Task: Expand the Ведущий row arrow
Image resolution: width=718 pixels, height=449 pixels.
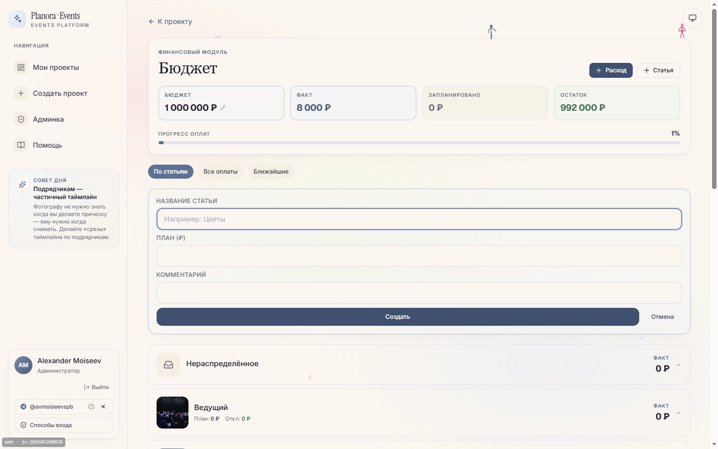Action: point(679,413)
